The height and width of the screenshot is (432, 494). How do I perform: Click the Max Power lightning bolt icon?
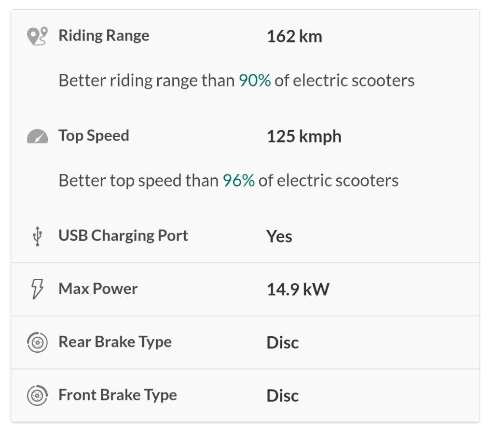(x=37, y=289)
